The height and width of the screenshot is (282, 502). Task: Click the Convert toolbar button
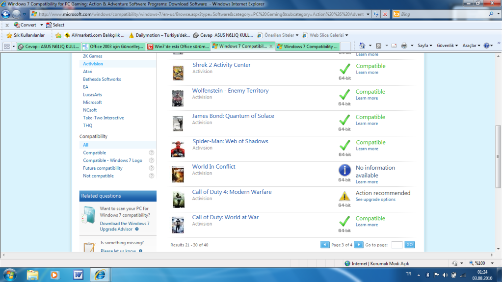pos(25,25)
